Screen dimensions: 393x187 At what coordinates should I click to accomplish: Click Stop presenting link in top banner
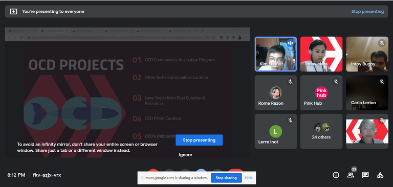pos(367,12)
